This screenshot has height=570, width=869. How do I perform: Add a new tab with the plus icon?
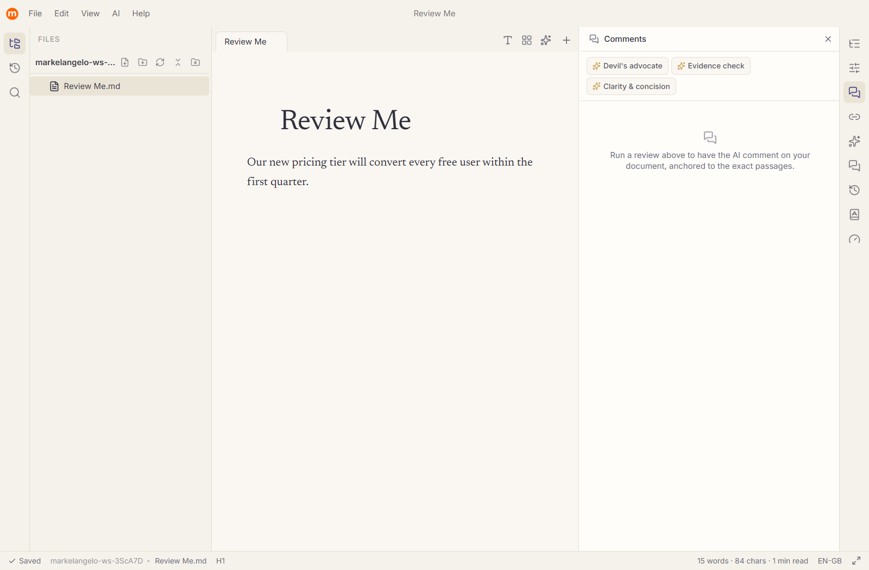point(566,40)
